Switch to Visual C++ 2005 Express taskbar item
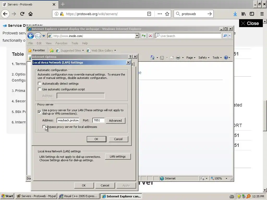The width and height of the screenshot is (267, 200). click(x=78, y=196)
